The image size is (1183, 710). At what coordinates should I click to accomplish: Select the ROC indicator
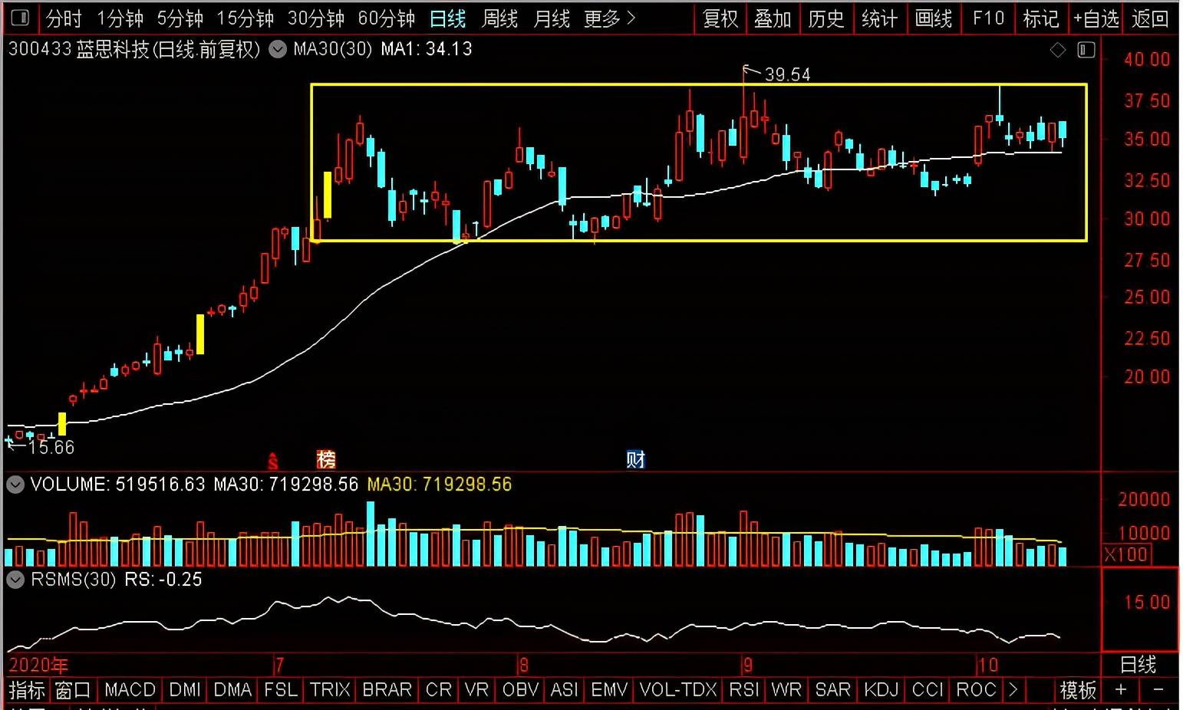click(x=976, y=690)
